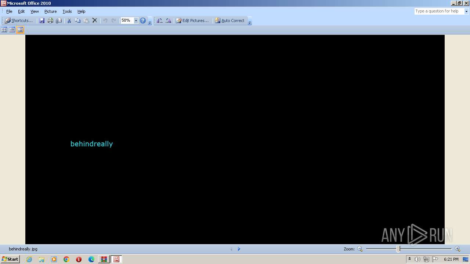Viewport: 470px width, 264px height.
Task: Save the picture with the floppy icon
Action: coord(42,21)
